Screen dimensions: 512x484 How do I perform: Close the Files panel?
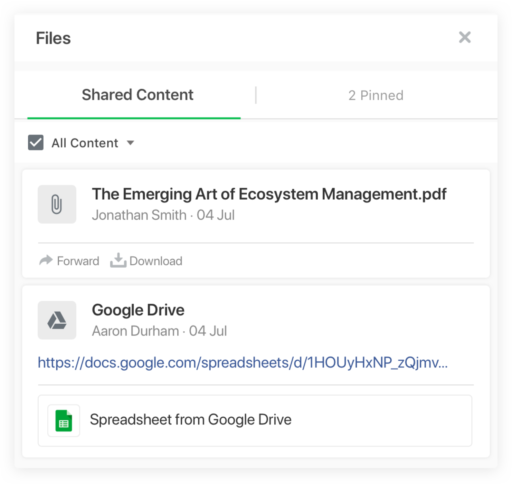pos(464,37)
